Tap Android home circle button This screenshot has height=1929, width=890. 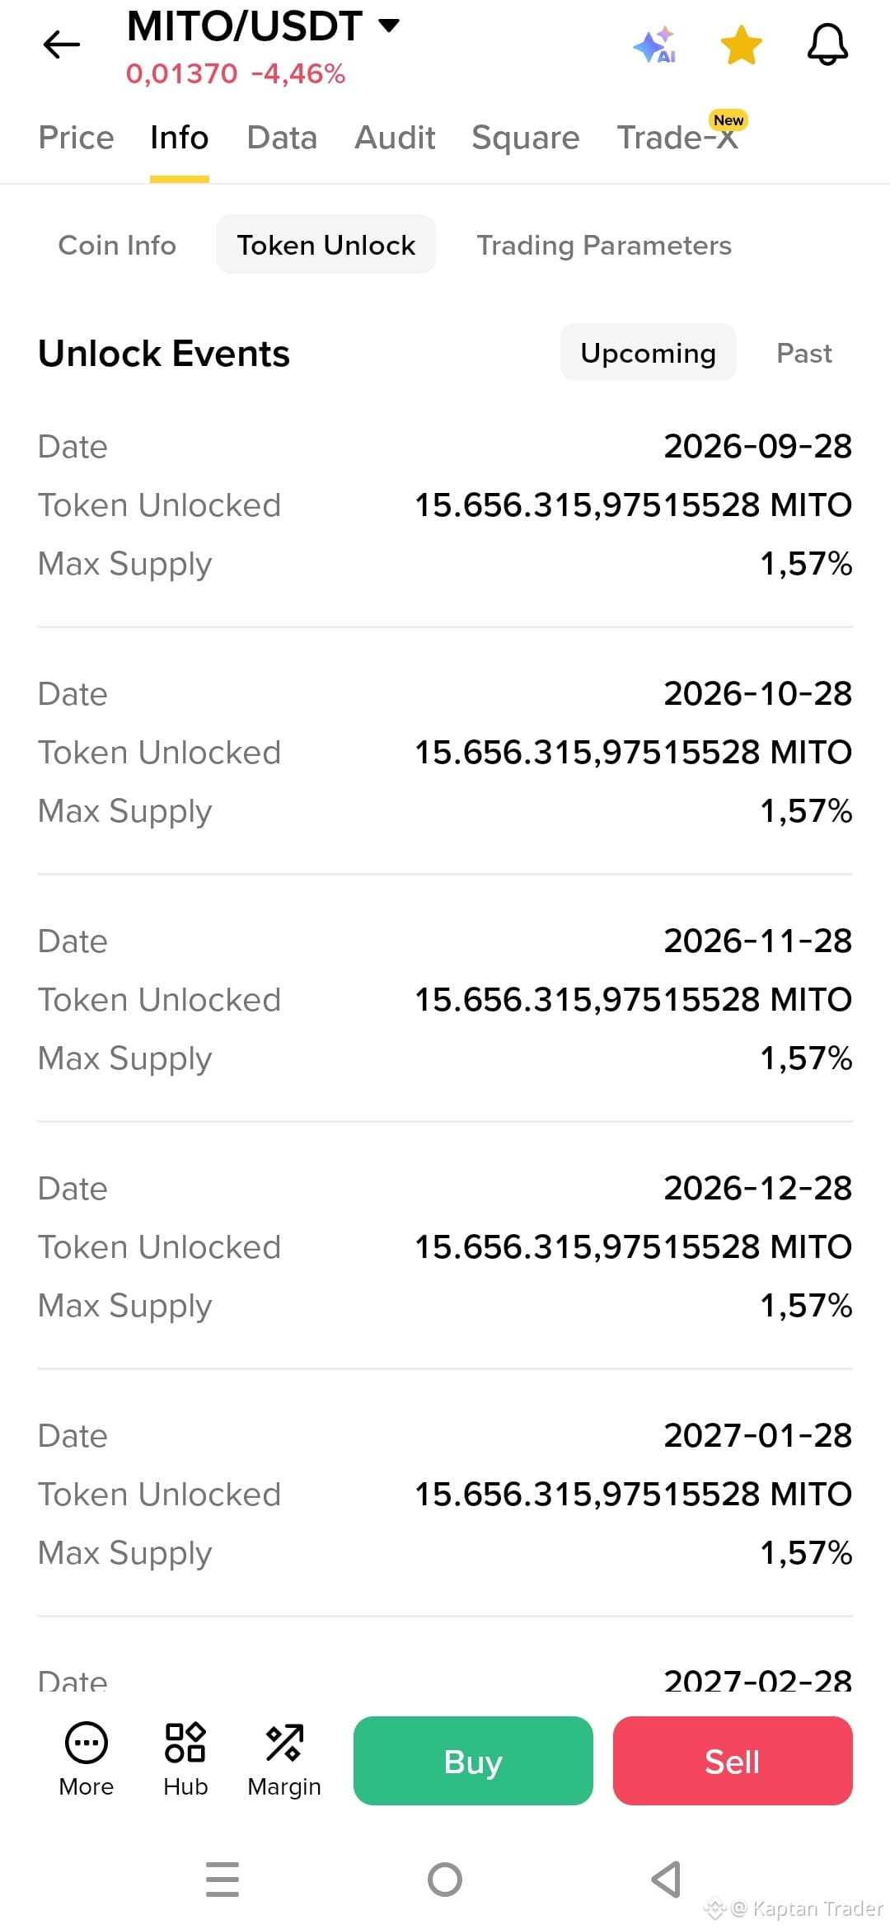445,1880
